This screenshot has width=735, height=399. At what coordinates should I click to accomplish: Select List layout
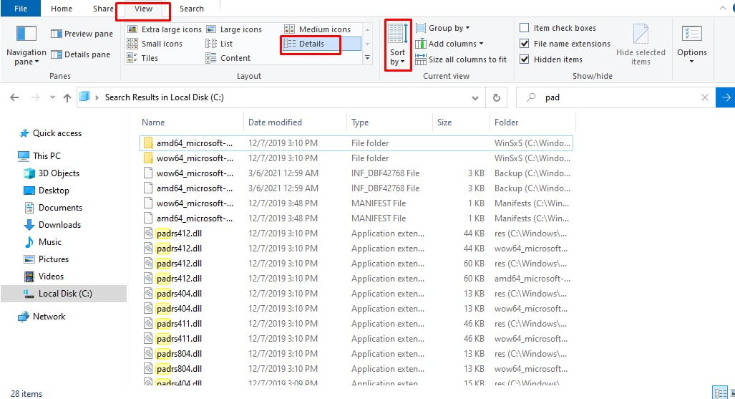219,44
